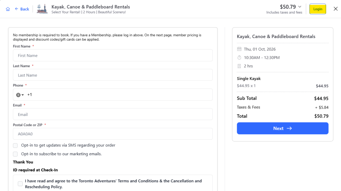
Task: Check the marketing emails subscription box
Action: [15, 154]
